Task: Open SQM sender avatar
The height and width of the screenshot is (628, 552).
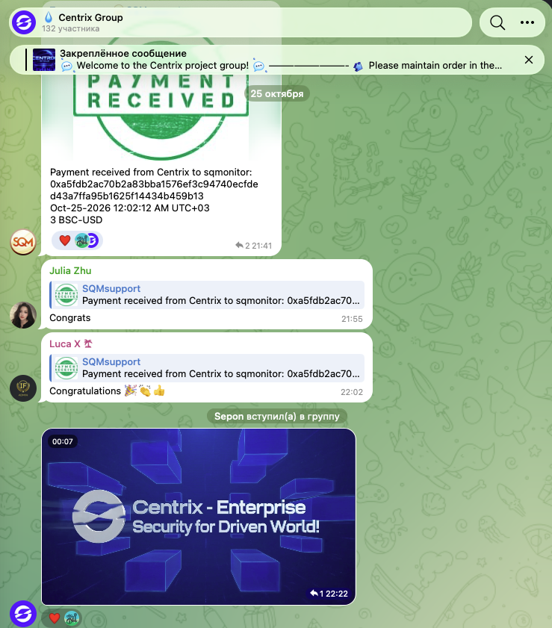Action: coord(23,242)
